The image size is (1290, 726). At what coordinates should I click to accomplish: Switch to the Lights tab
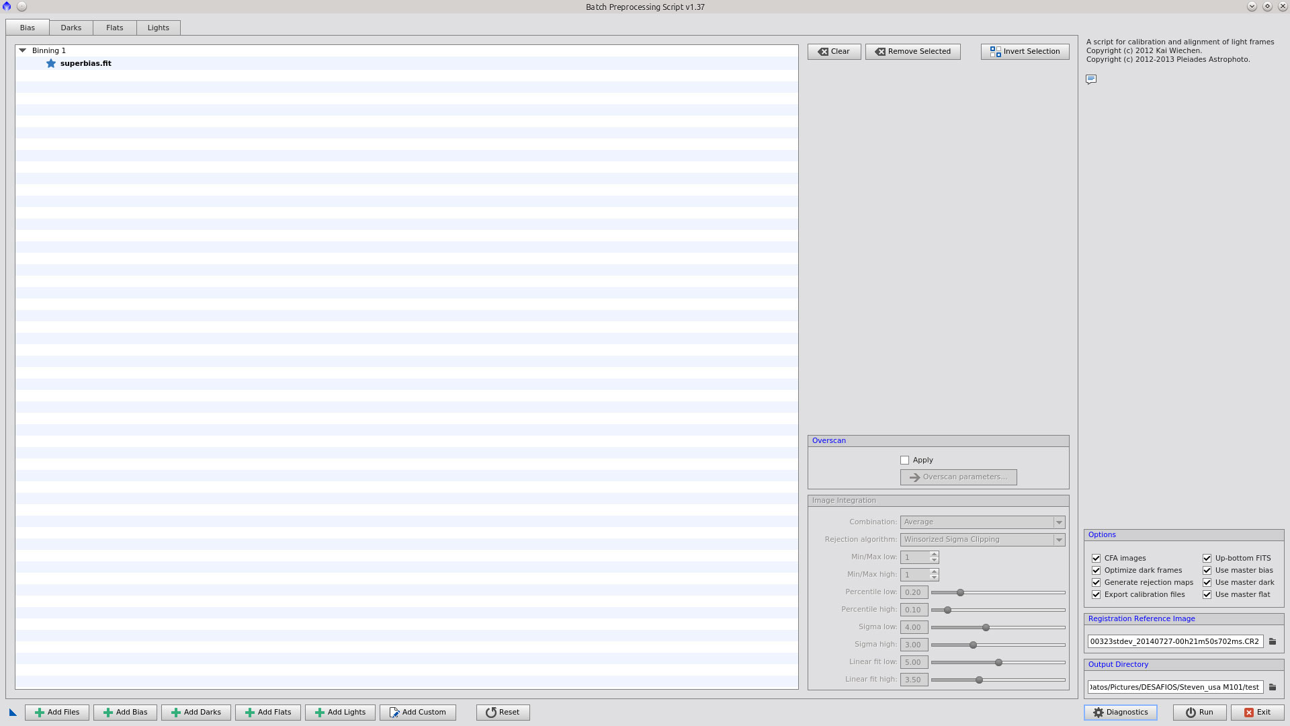(159, 28)
